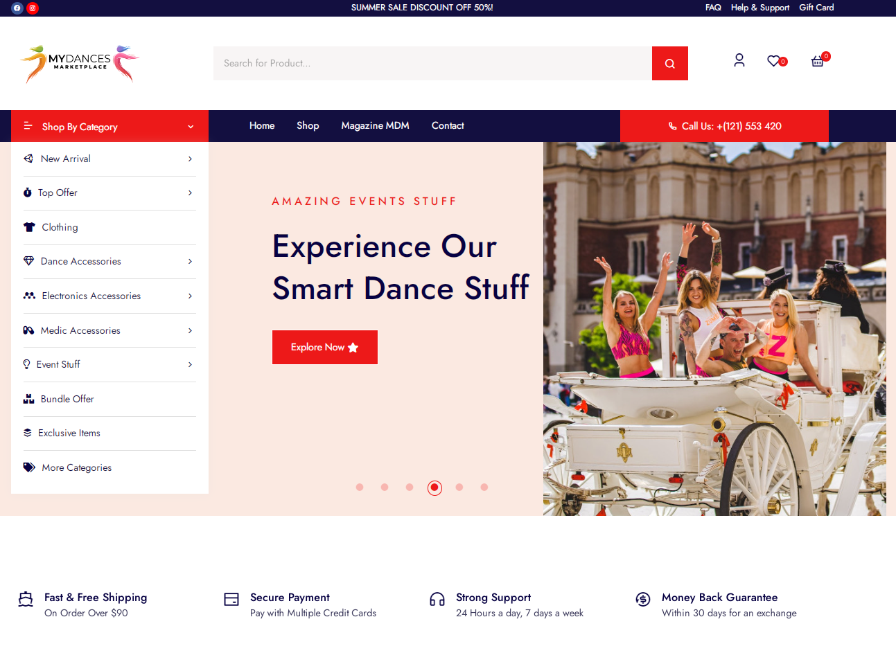Click the Fast & Free Shipping title

pos(96,598)
